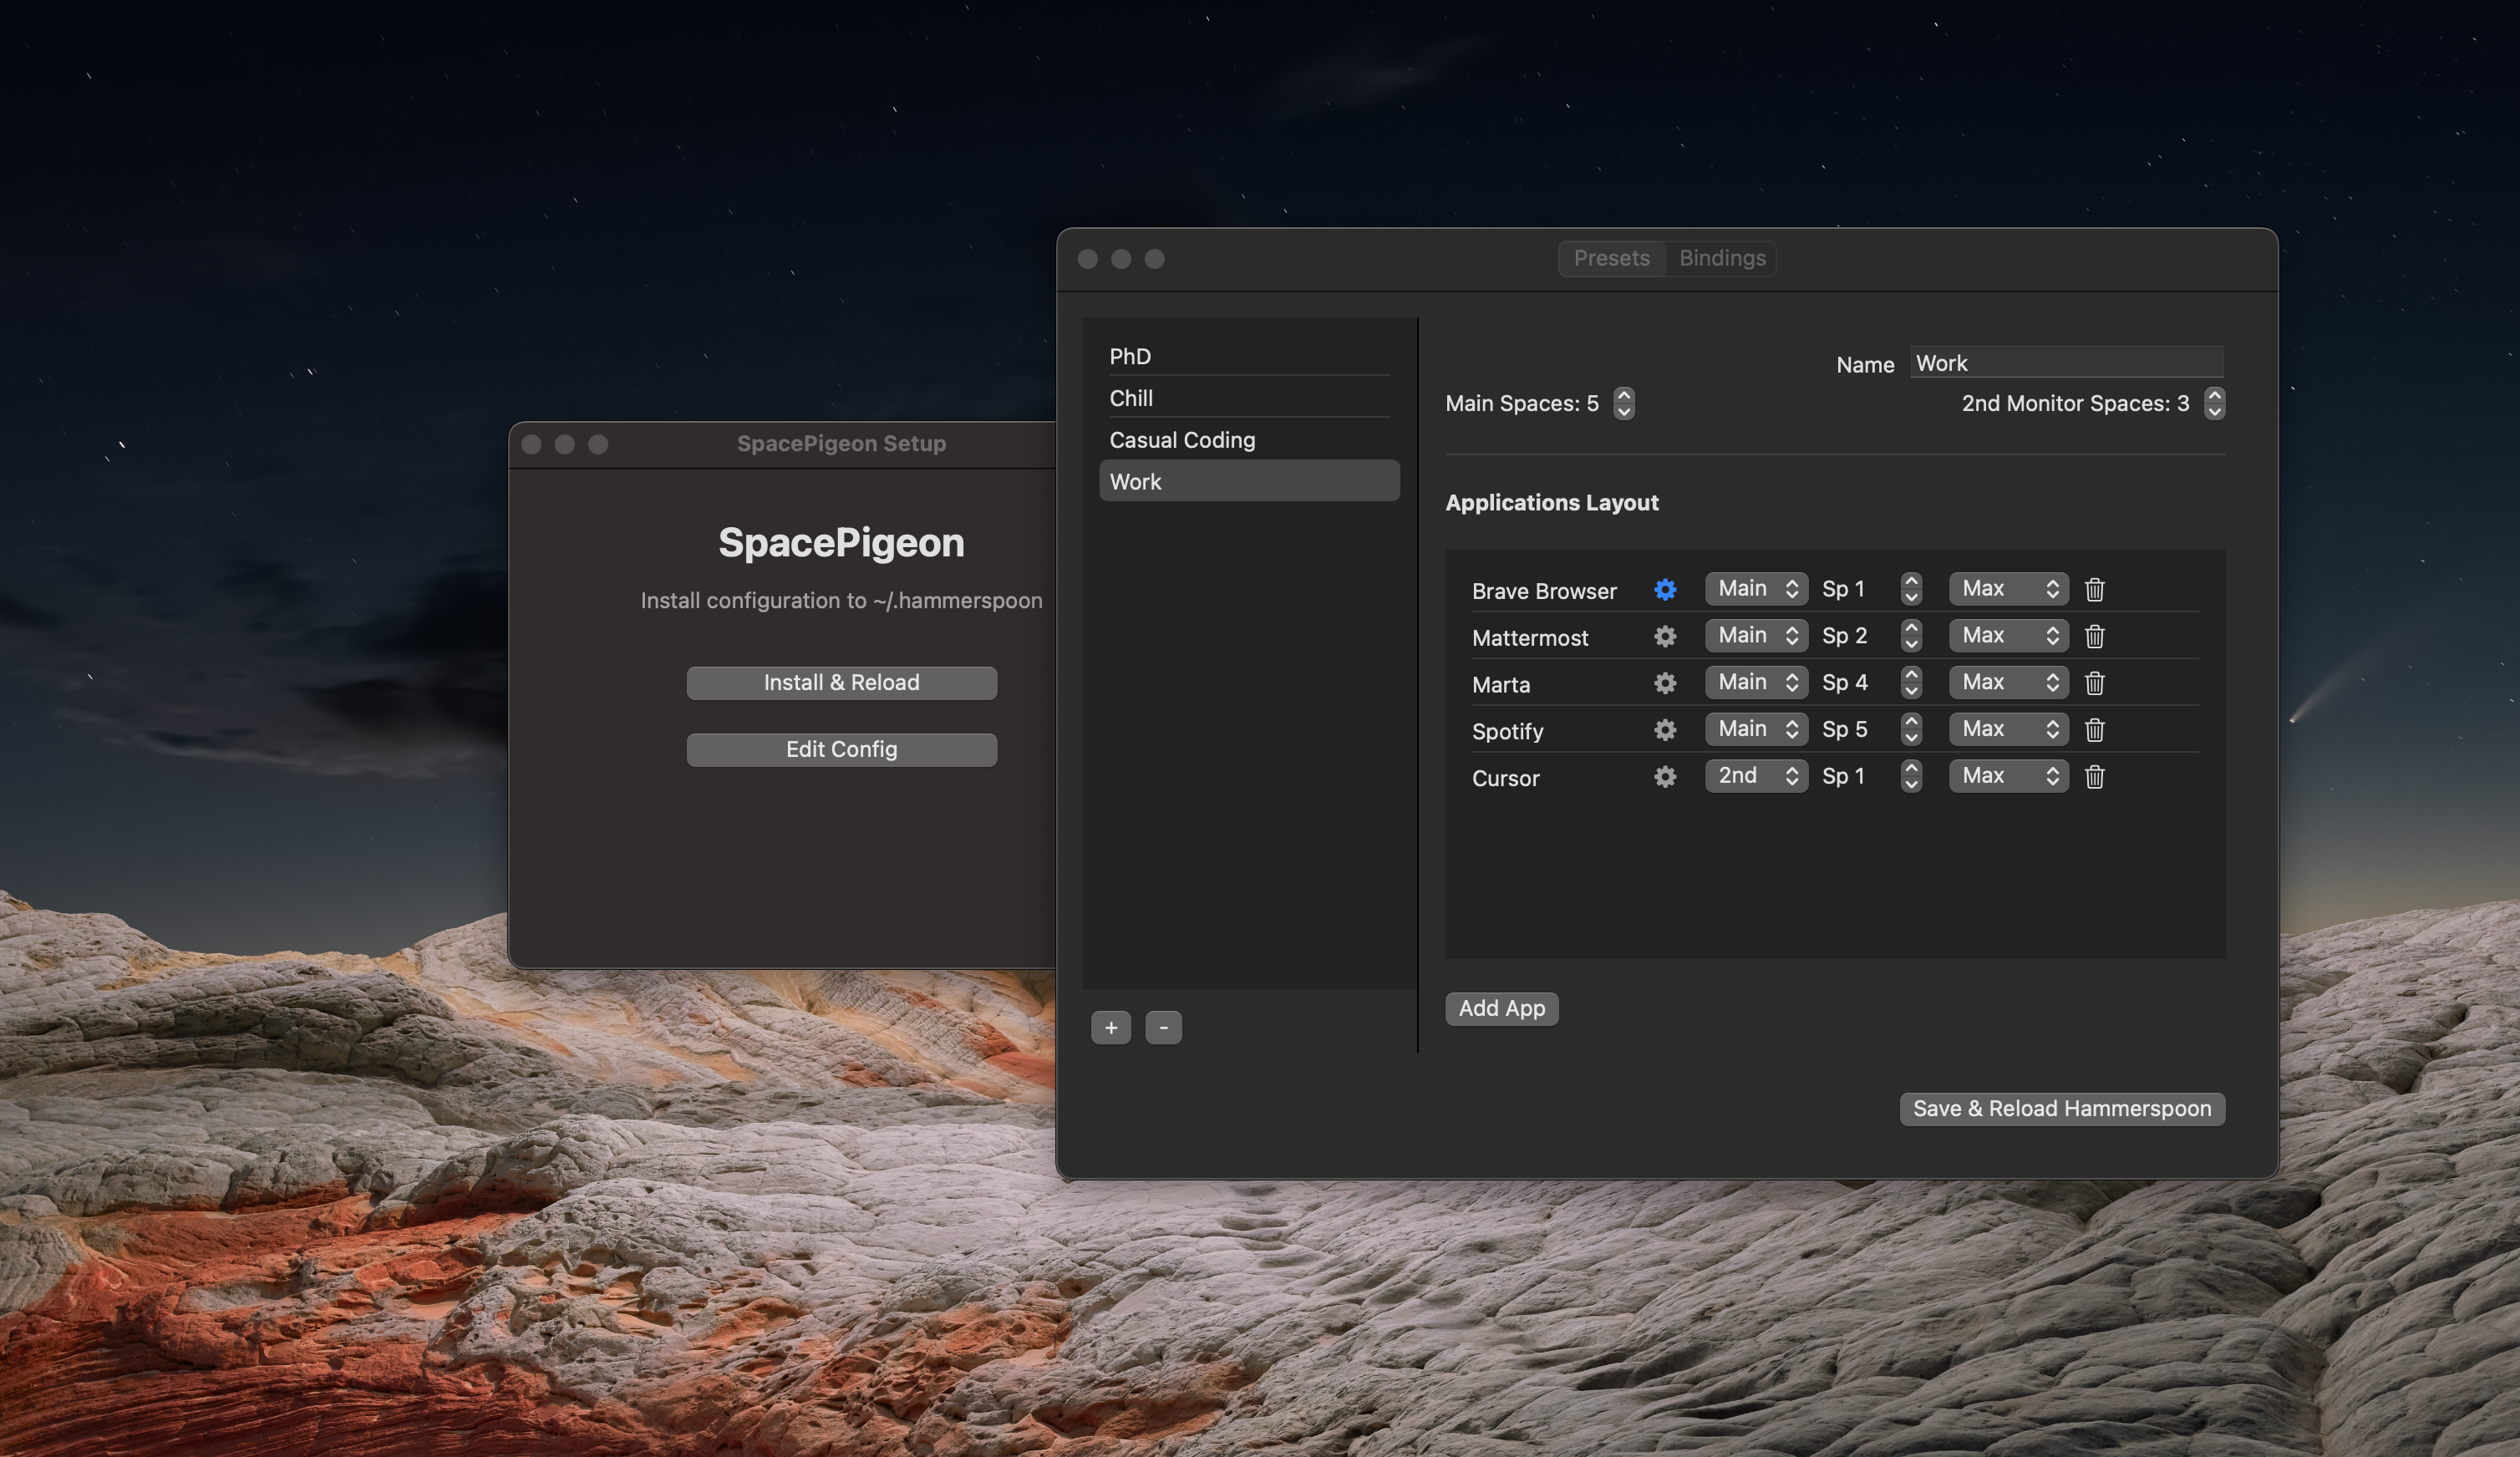Delete the Brave Browser layout entry
The width and height of the screenshot is (2520, 1457).
click(x=2095, y=589)
